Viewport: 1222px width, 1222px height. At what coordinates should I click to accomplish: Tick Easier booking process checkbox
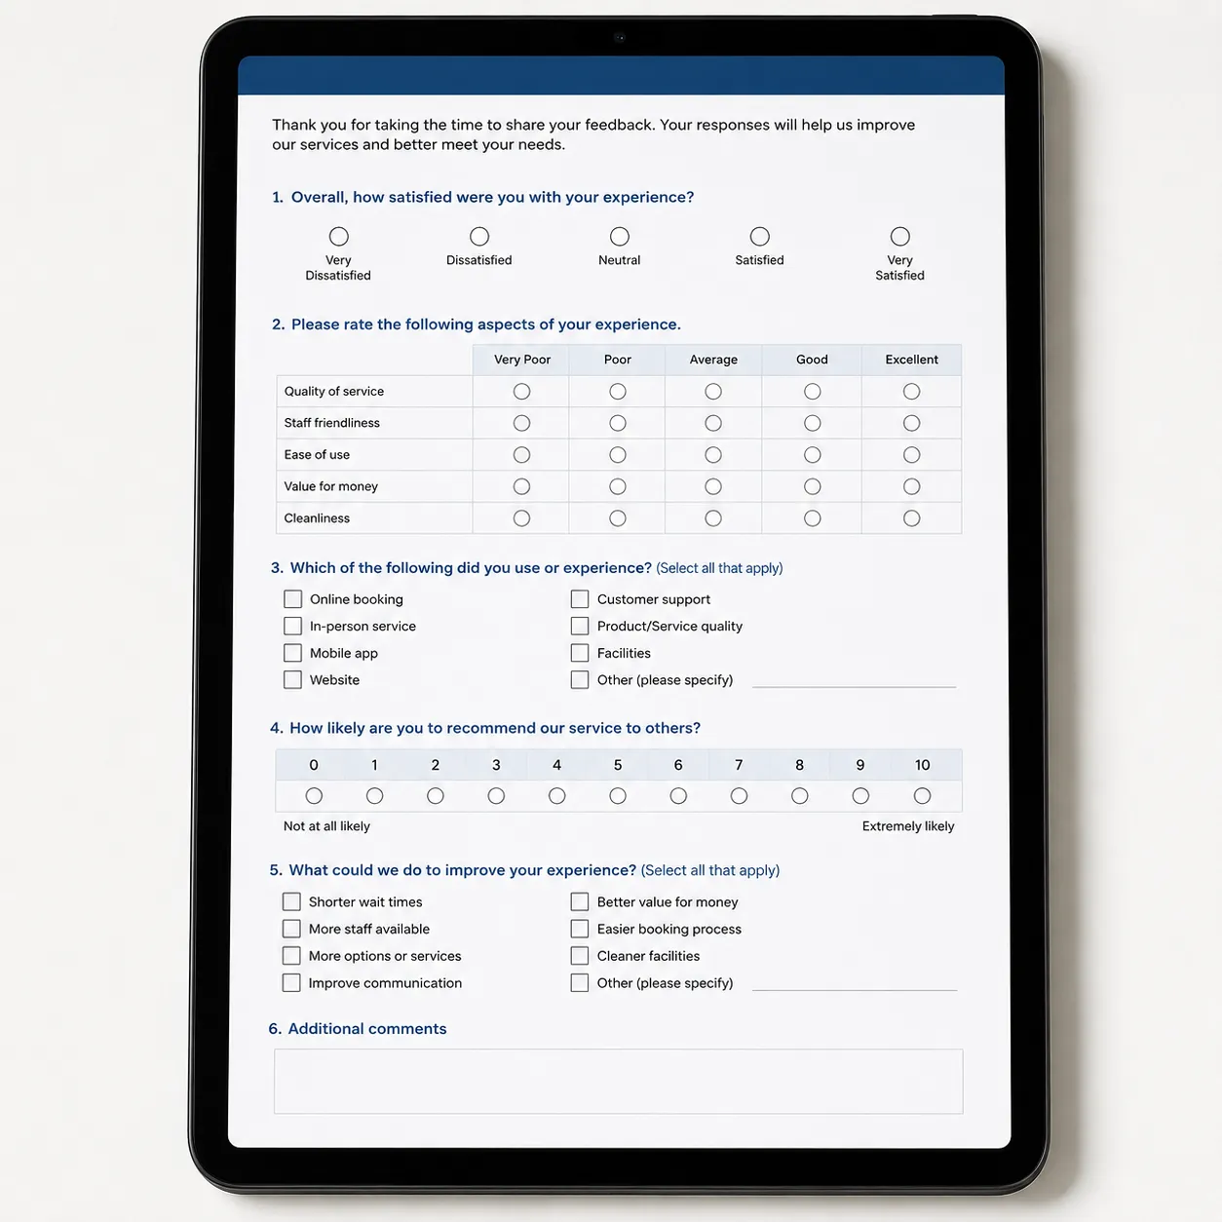tap(580, 930)
